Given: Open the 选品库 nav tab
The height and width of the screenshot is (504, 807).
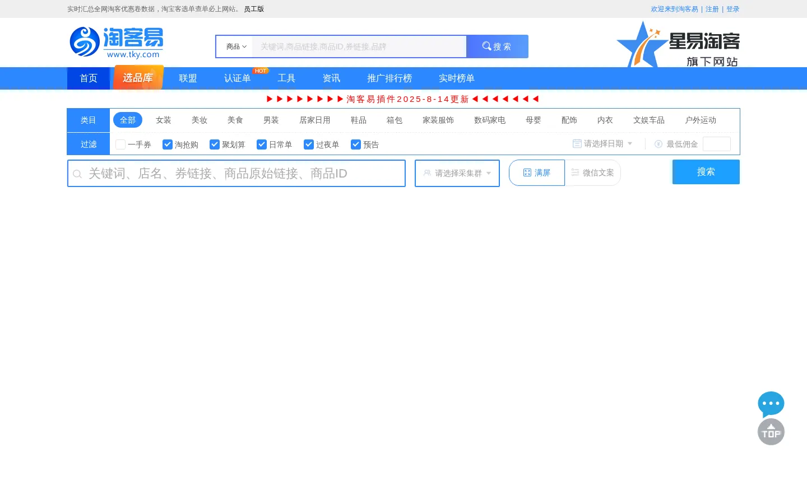Looking at the screenshot, I should click(138, 78).
